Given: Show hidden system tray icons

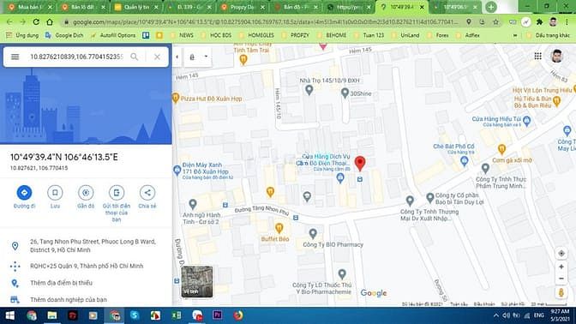Looking at the screenshot, I should click(496, 315).
